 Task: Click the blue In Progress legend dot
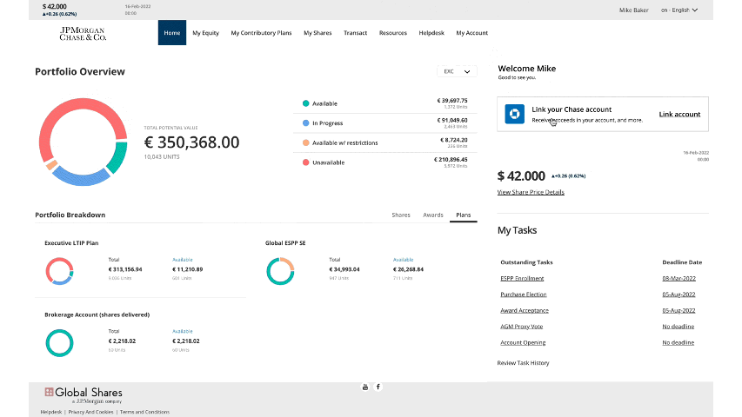(x=305, y=122)
